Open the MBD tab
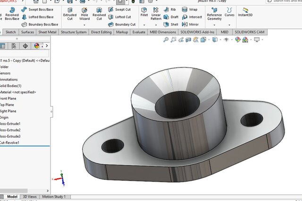This screenshot has height=201, width=302. coord(225,32)
